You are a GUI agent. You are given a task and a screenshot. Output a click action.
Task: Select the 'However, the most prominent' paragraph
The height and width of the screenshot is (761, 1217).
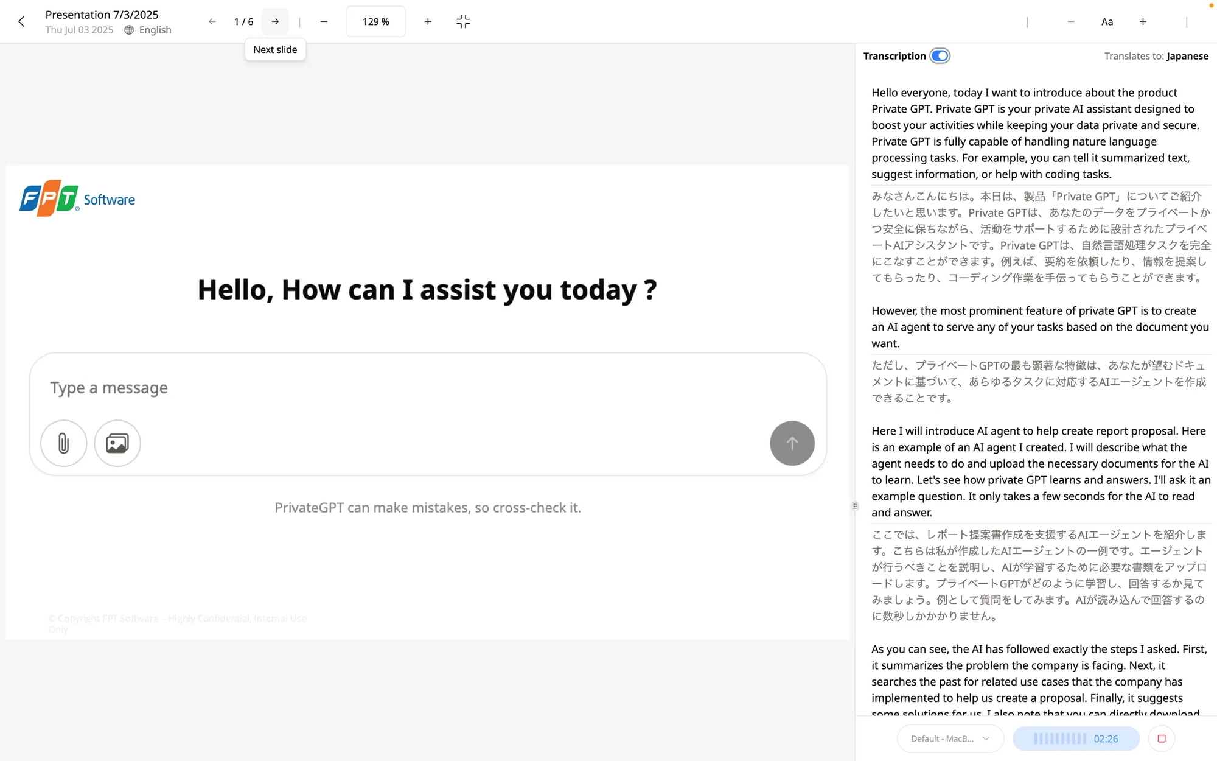click(x=1040, y=327)
